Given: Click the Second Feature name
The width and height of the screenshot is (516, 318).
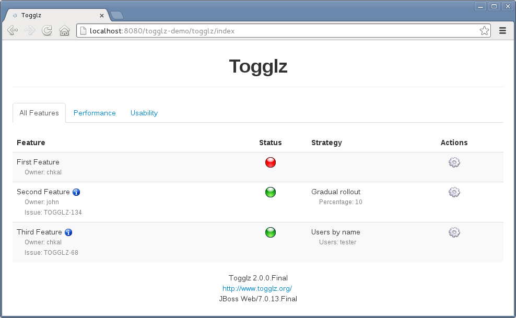Looking at the screenshot, I should (43, 192).
